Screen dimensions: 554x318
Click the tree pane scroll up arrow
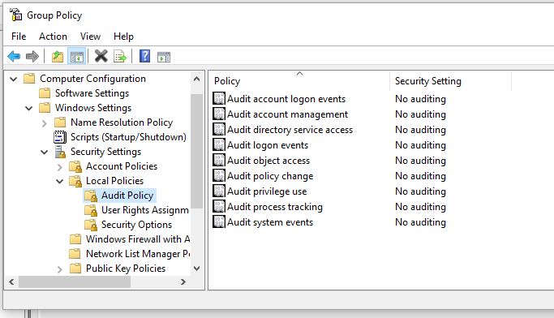tap(197, 79)
